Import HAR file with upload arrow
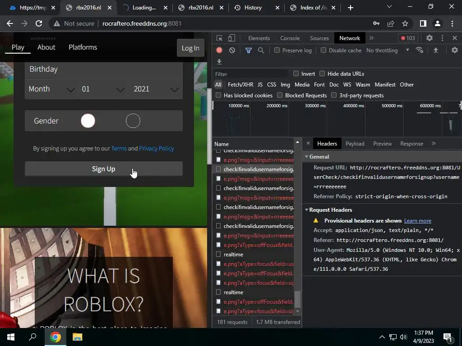 coord(436,50)
